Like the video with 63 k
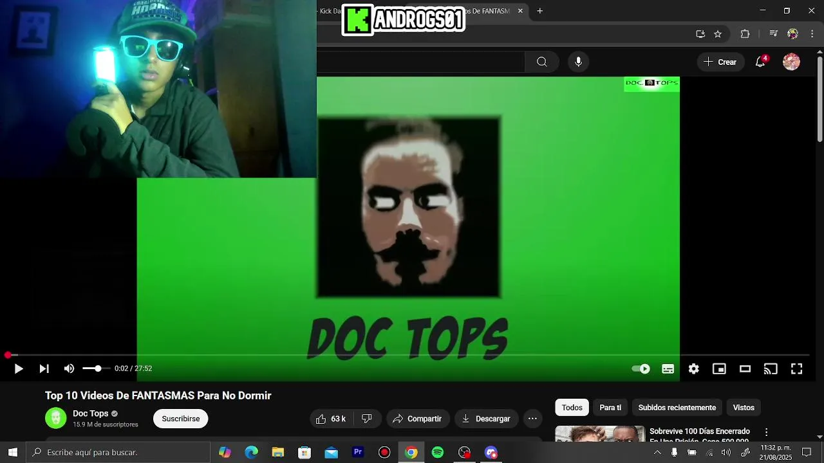Viewport: 824px width, 463px height. tap(331, 419)
